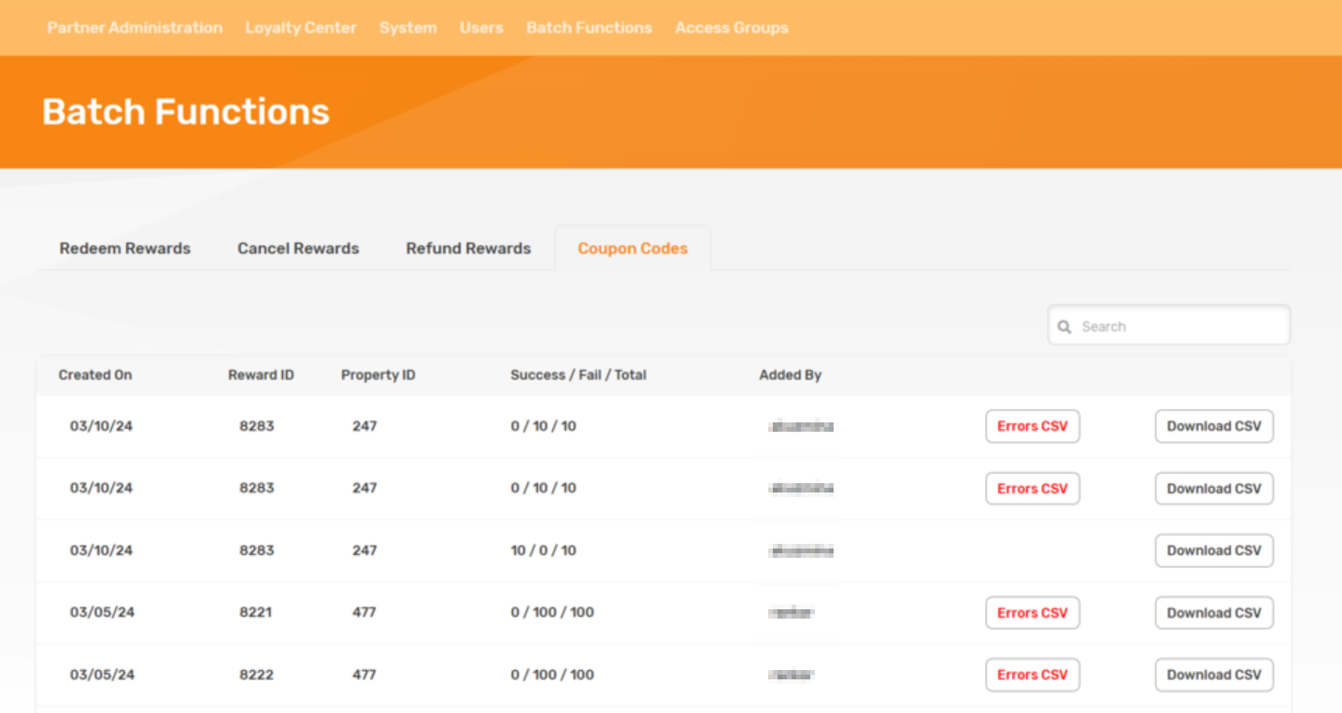This screenshot has height=713, width=1342.
Task: Switch to the Redeem Rewards tab
Action: pyautogui.click(x=125, y=249)
